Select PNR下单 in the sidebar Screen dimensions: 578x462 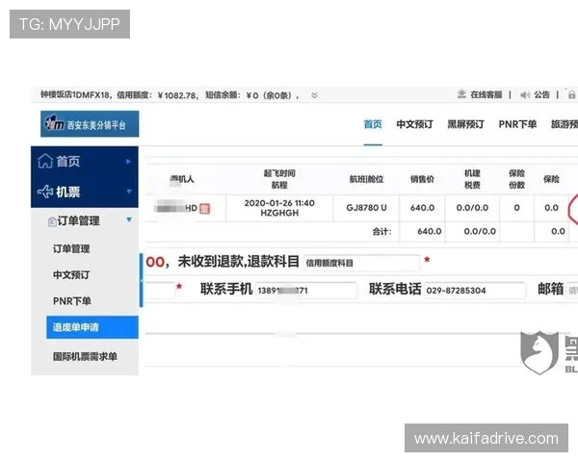72,301
